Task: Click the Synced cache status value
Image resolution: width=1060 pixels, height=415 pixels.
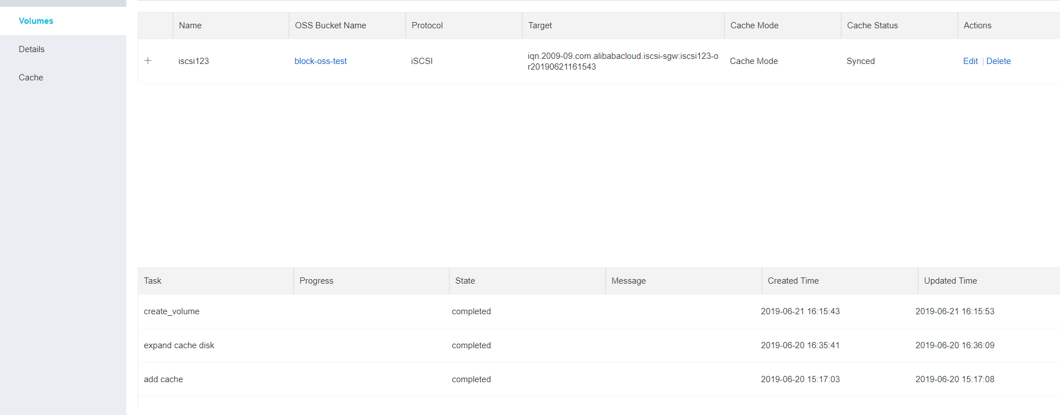Action: pyautogui.click(x=861, y=61)
